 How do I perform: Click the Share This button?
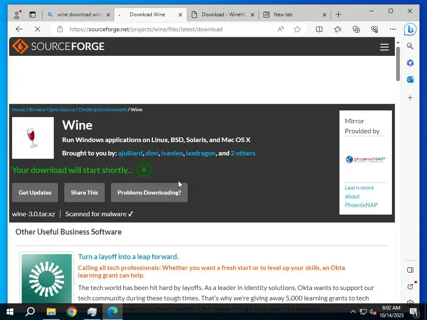click(x=84, y=192)
